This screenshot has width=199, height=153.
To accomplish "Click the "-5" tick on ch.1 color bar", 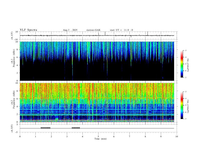I will click(185, 64).
